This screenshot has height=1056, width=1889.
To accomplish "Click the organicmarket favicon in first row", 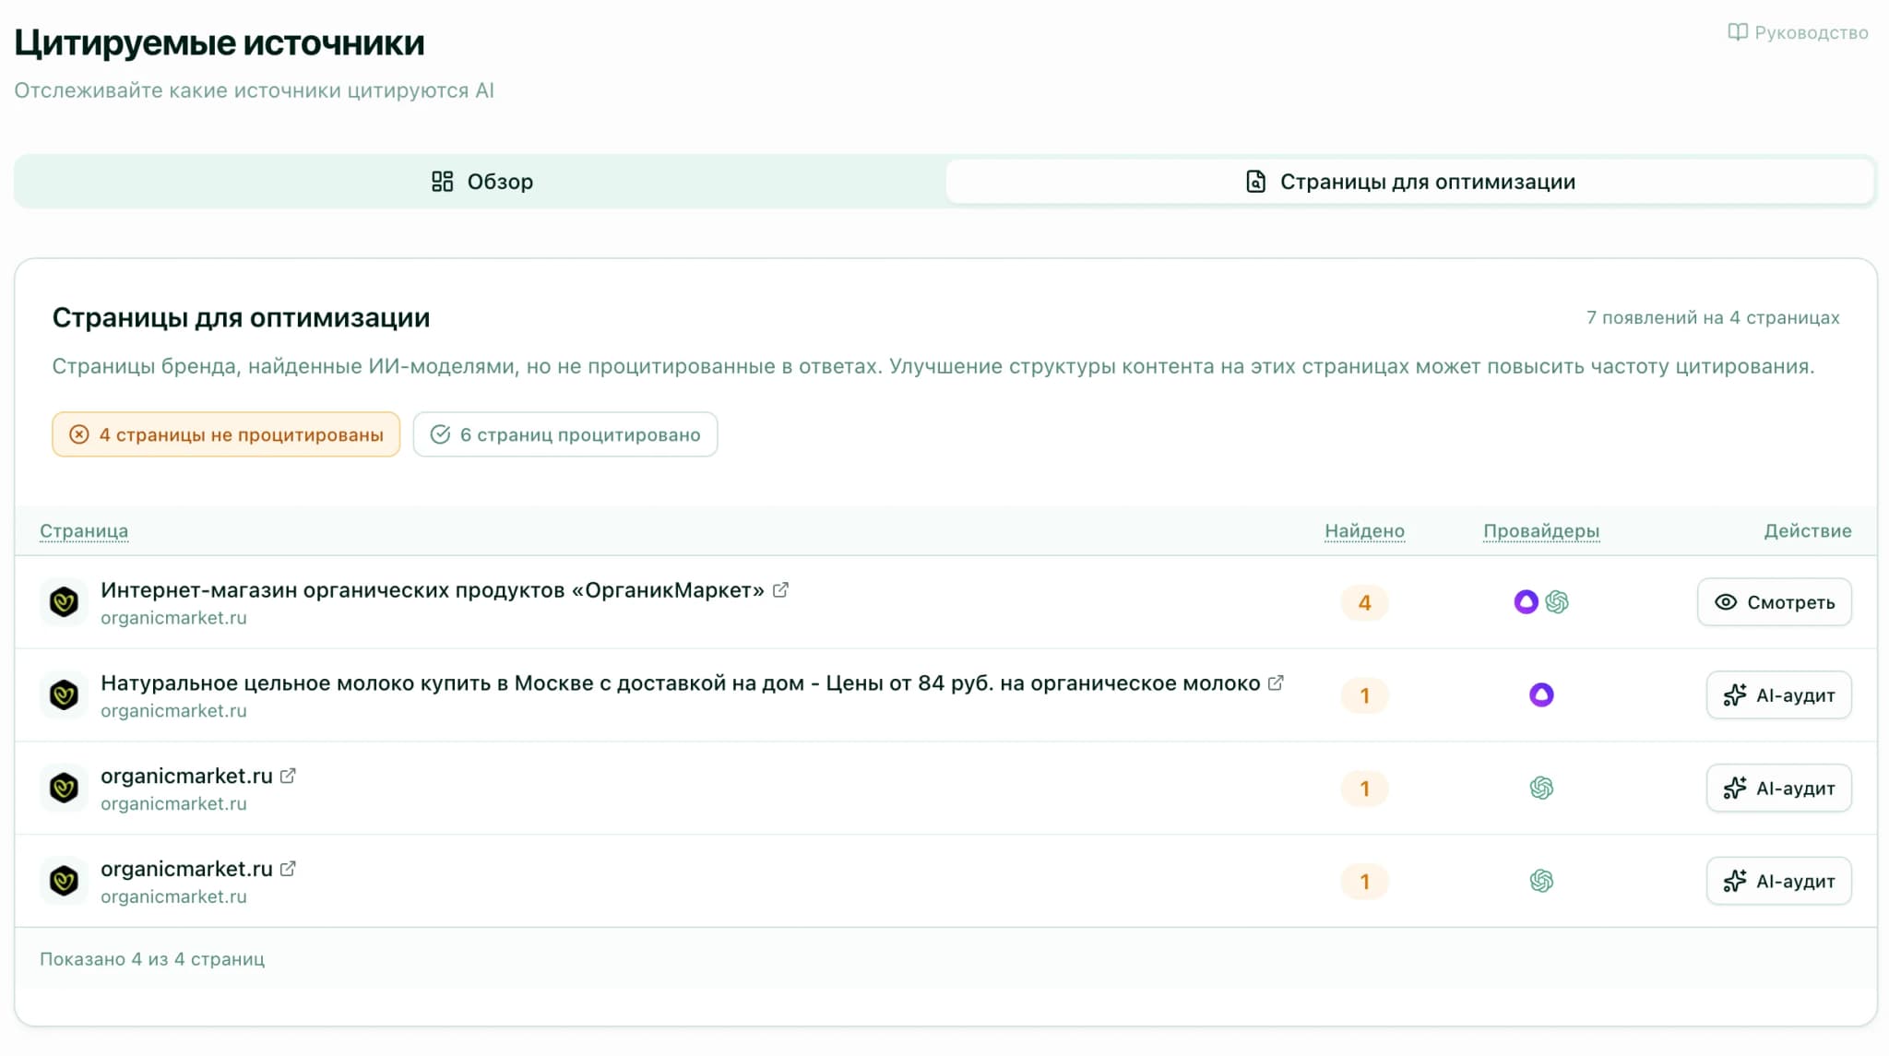I will pos(64,603).
